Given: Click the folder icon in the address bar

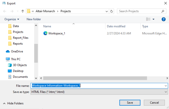Looking at the screenshot, I should (29, 11).
